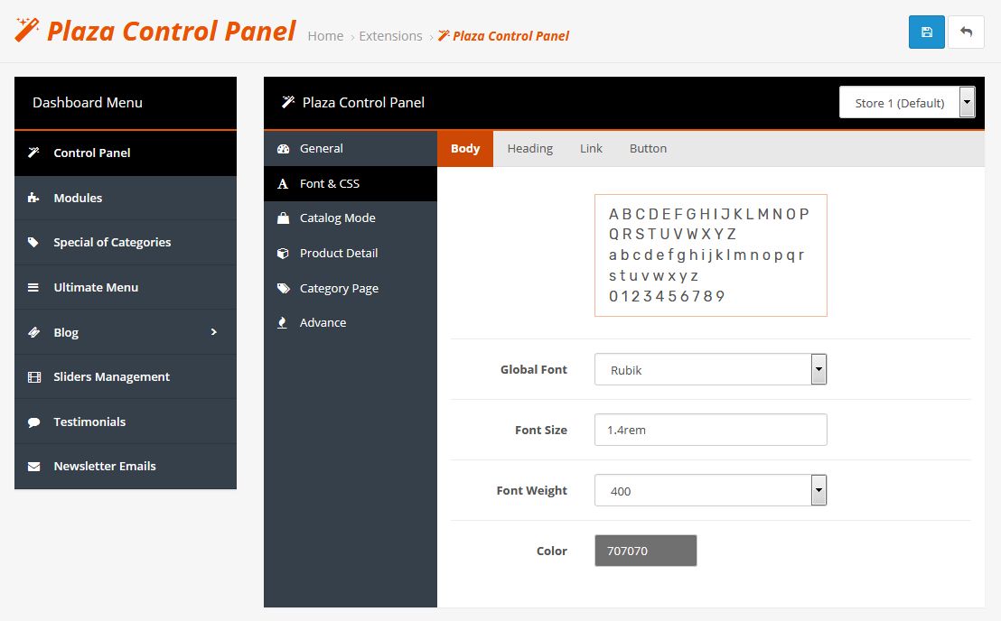1001x621 pixels.
Task: Open the Font Weight 400 dropdown
Action: (710, 490)
